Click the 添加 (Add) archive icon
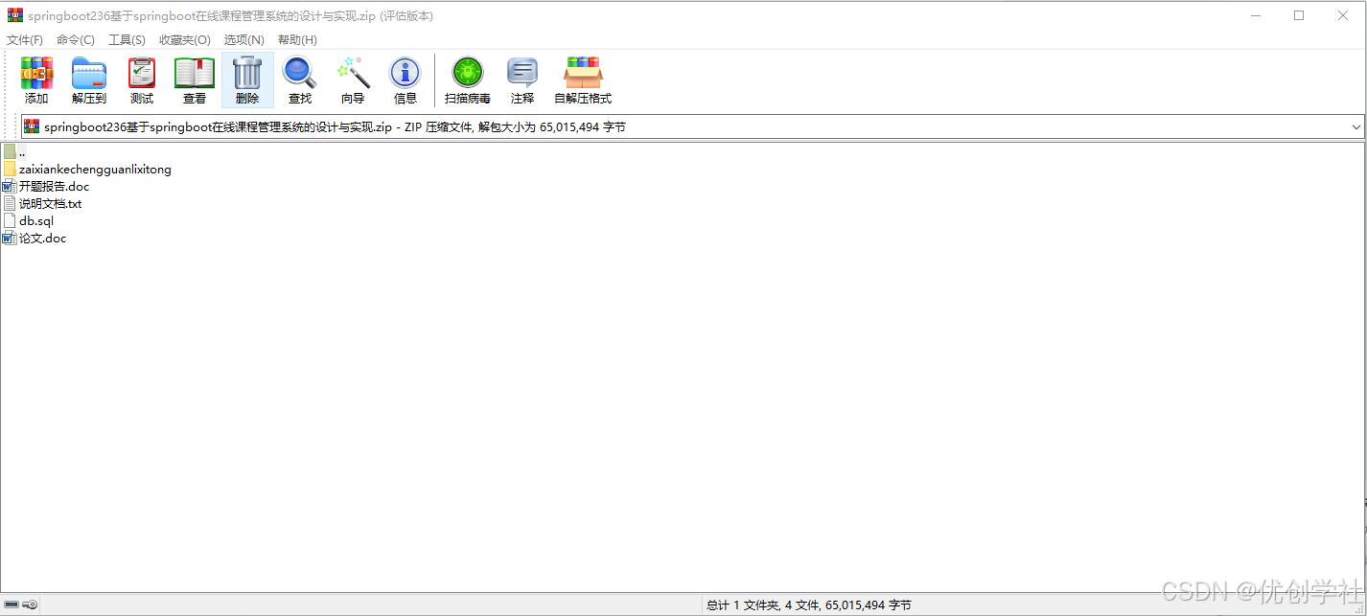Image resolution: width=1367 pixels, height=616 pixels. (x=36, y=80)
